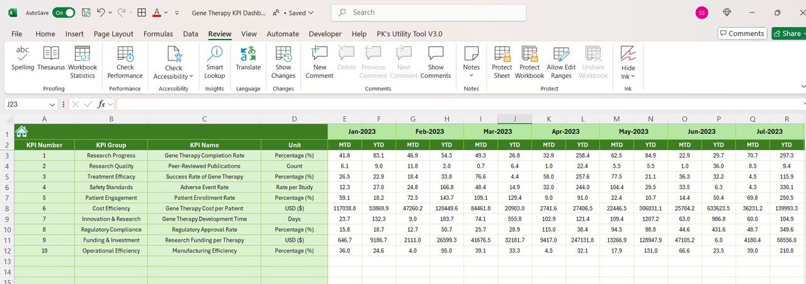This screenshot has width=806, height=284.
Task: Customize Quick Access Toolbar dropdown
Action: click(x=177, y=13)
